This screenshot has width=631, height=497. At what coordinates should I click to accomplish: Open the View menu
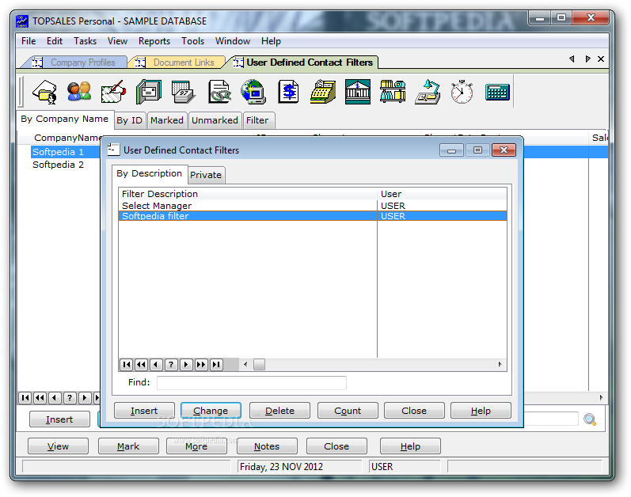(x=117, y=41)
